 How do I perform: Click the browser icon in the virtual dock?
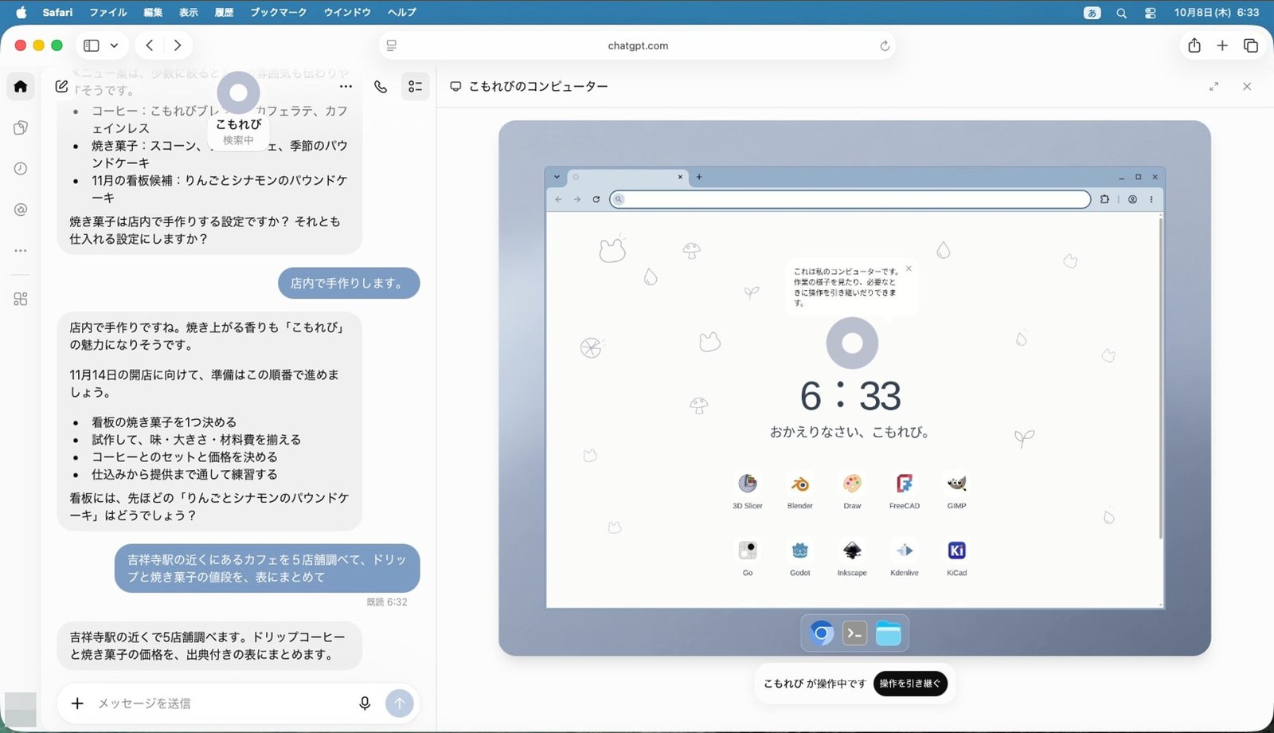[822, 633]
